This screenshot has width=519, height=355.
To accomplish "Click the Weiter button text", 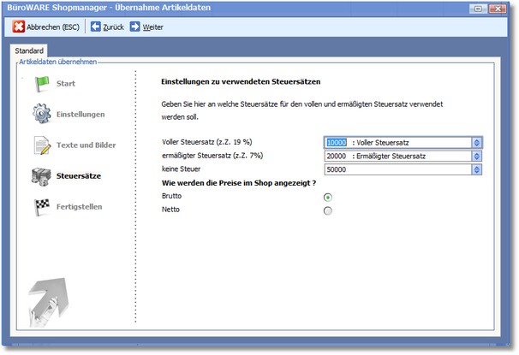I will (x=153, y=27).
